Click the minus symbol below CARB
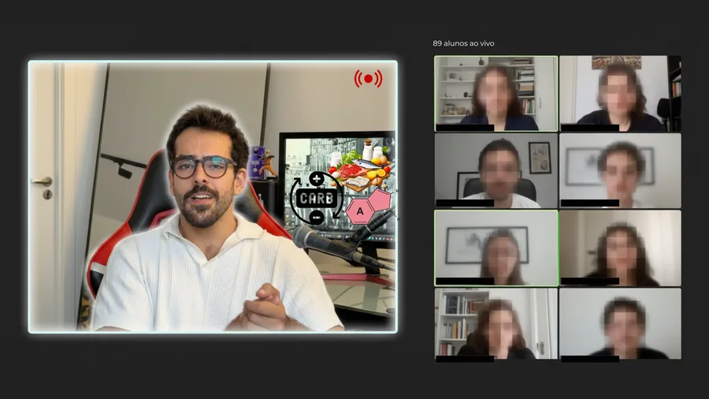This screenshot has height=399, width=709. coord(317,218)
